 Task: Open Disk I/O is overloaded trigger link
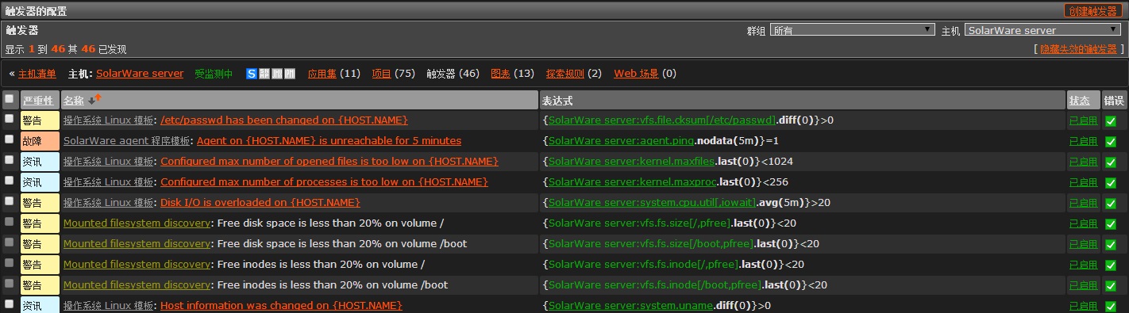(260, 202)
